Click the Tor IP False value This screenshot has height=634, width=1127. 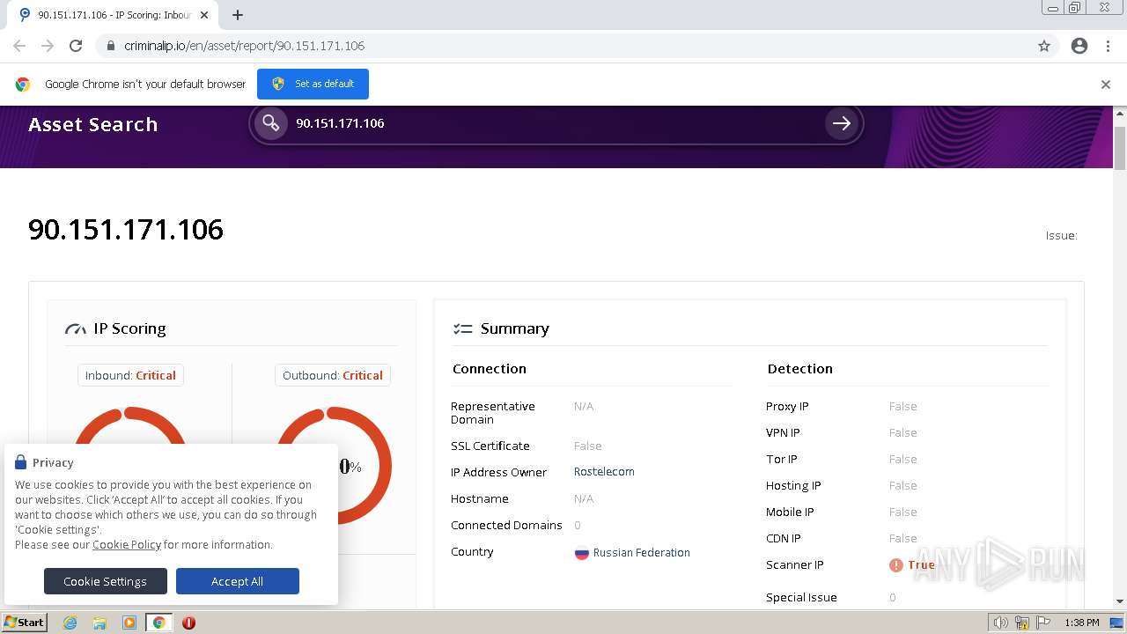click(x=902, y=460)
